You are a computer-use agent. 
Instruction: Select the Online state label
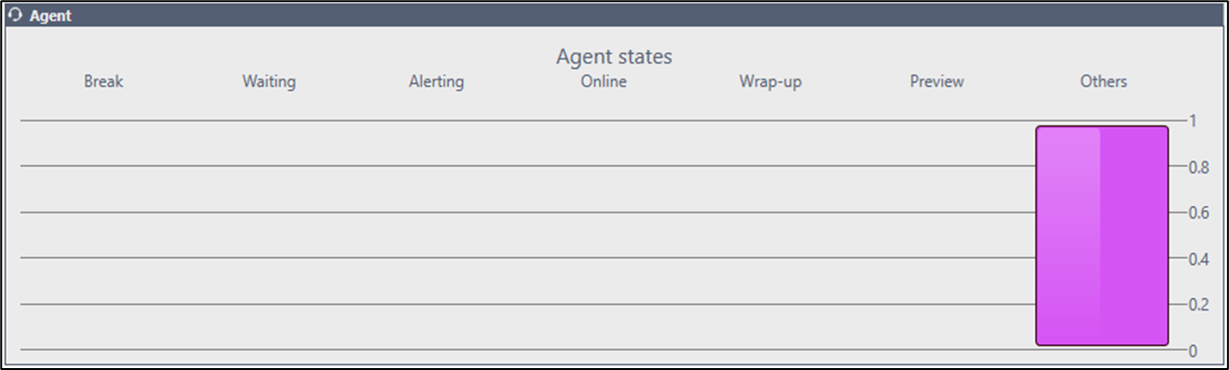[x=604, y=81]
